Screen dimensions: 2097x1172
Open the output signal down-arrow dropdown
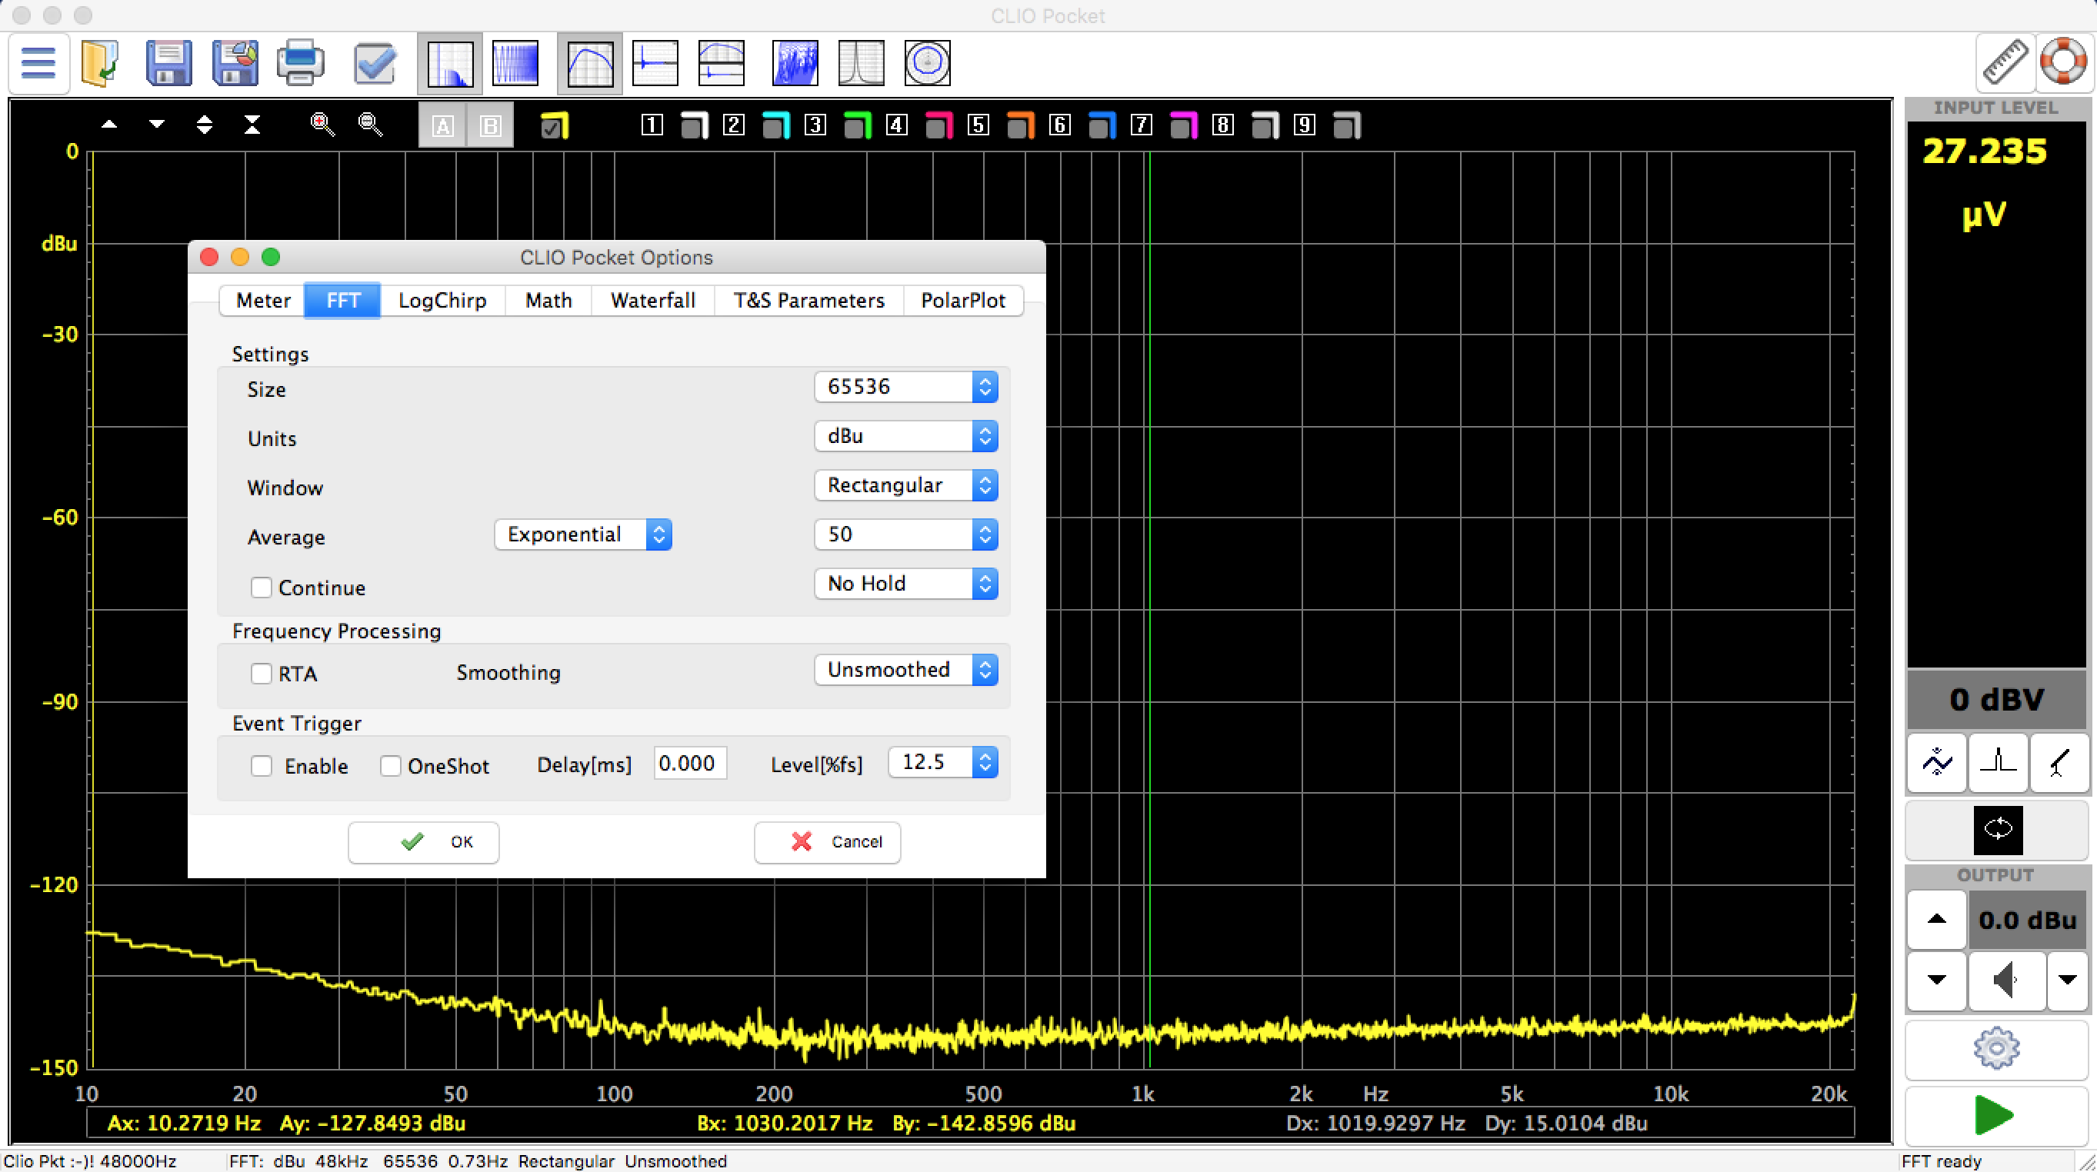2068,980
